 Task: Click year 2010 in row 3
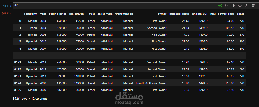[x=43, y=42]
